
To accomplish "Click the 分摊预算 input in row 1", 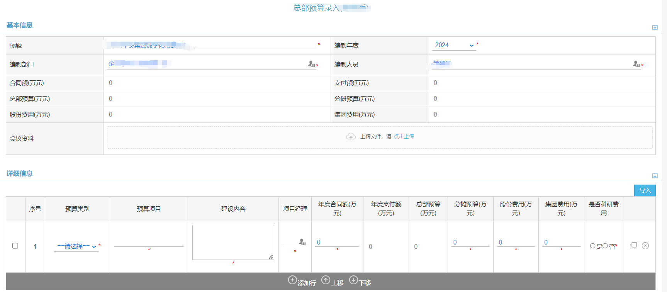I will (470, 242).
